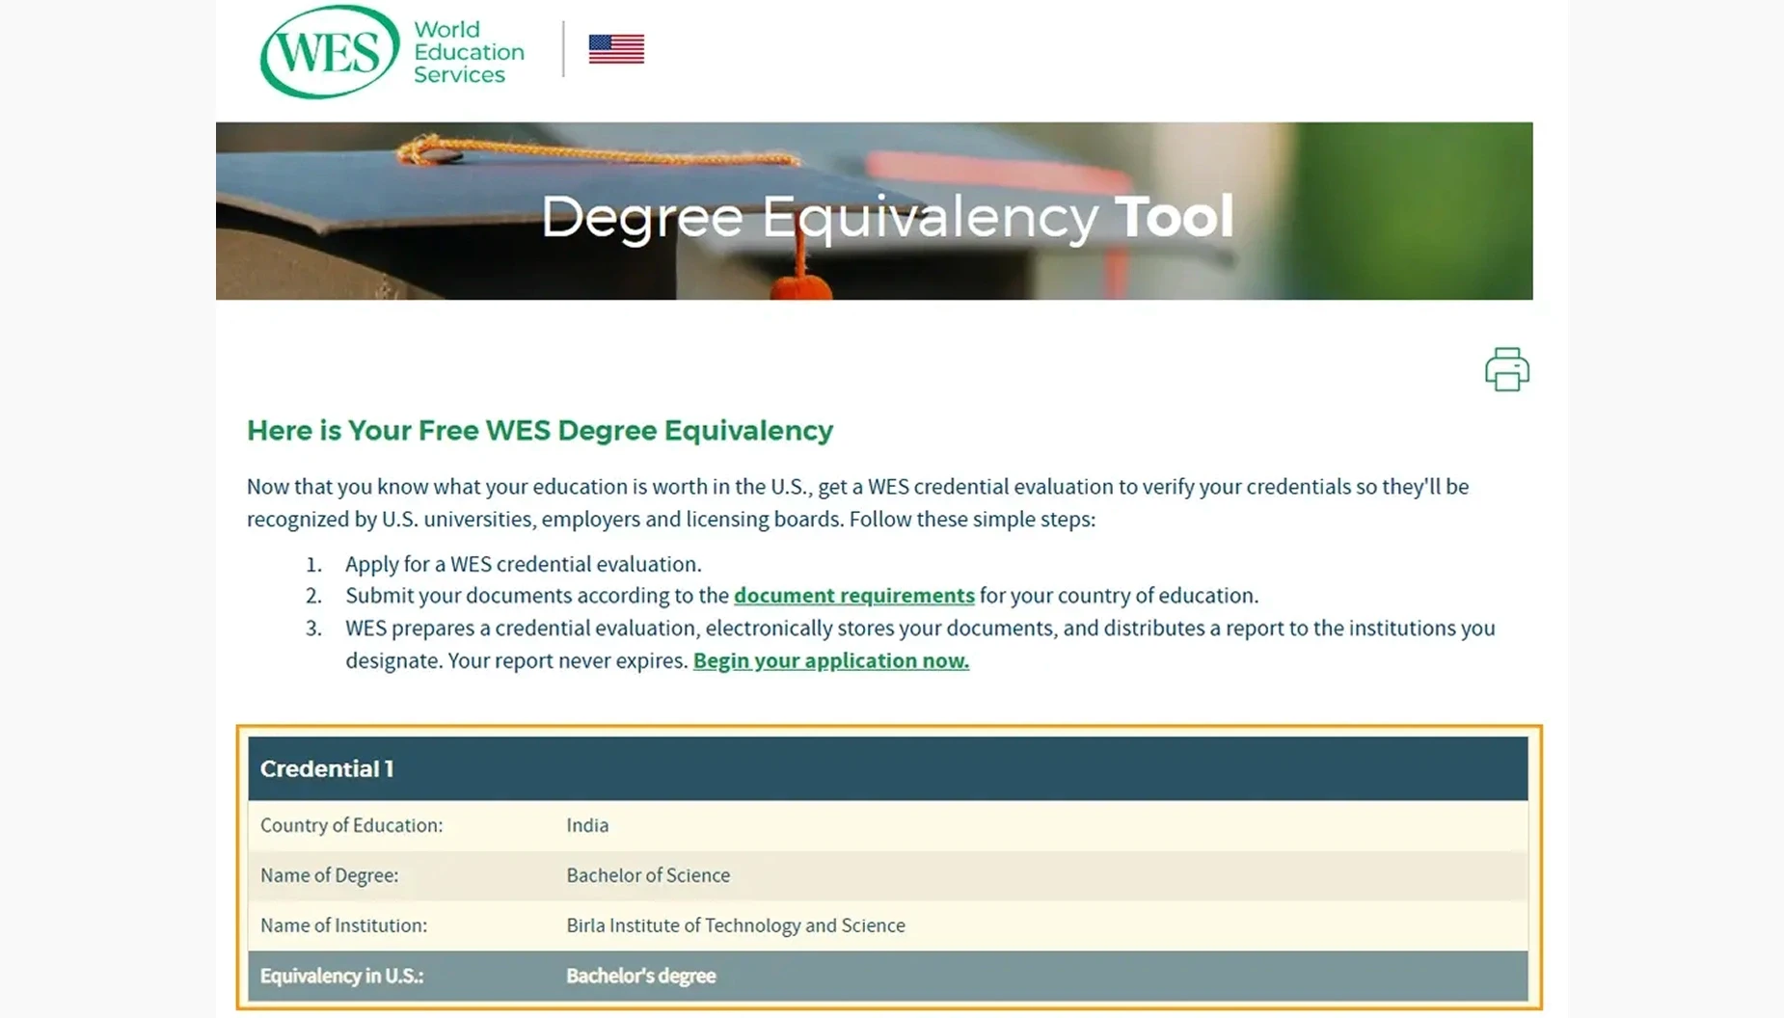The height and width of the screenshot is (1018, 1784).
Task: Click the Equivalency in U.S. label
Action: [x=341, y=976]
